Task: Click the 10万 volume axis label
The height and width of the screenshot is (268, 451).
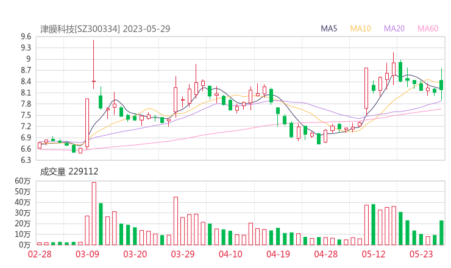Action: pyautogui.click(x=23, y=234)
